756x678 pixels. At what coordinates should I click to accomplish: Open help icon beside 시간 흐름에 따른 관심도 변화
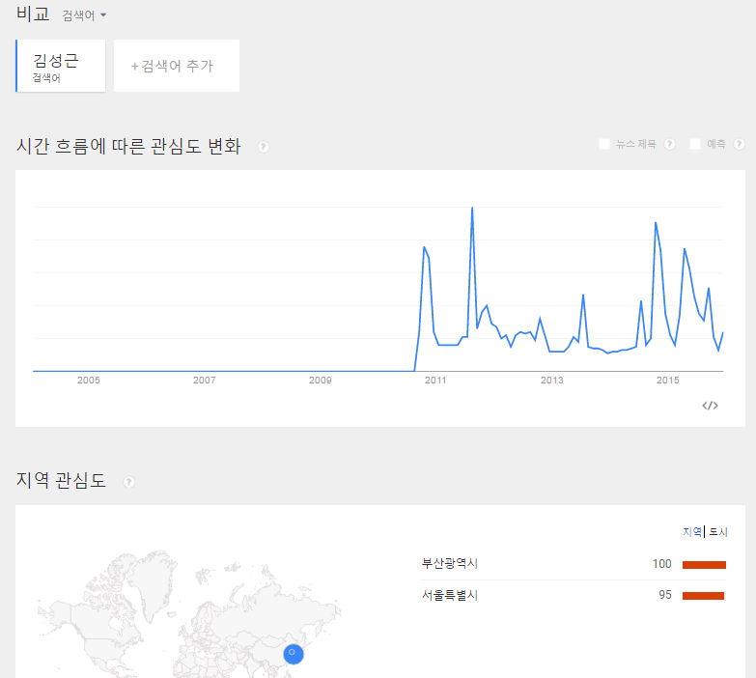click(264, 147)
